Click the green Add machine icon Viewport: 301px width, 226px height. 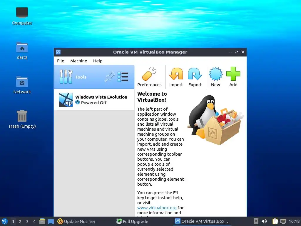[233, 77]
